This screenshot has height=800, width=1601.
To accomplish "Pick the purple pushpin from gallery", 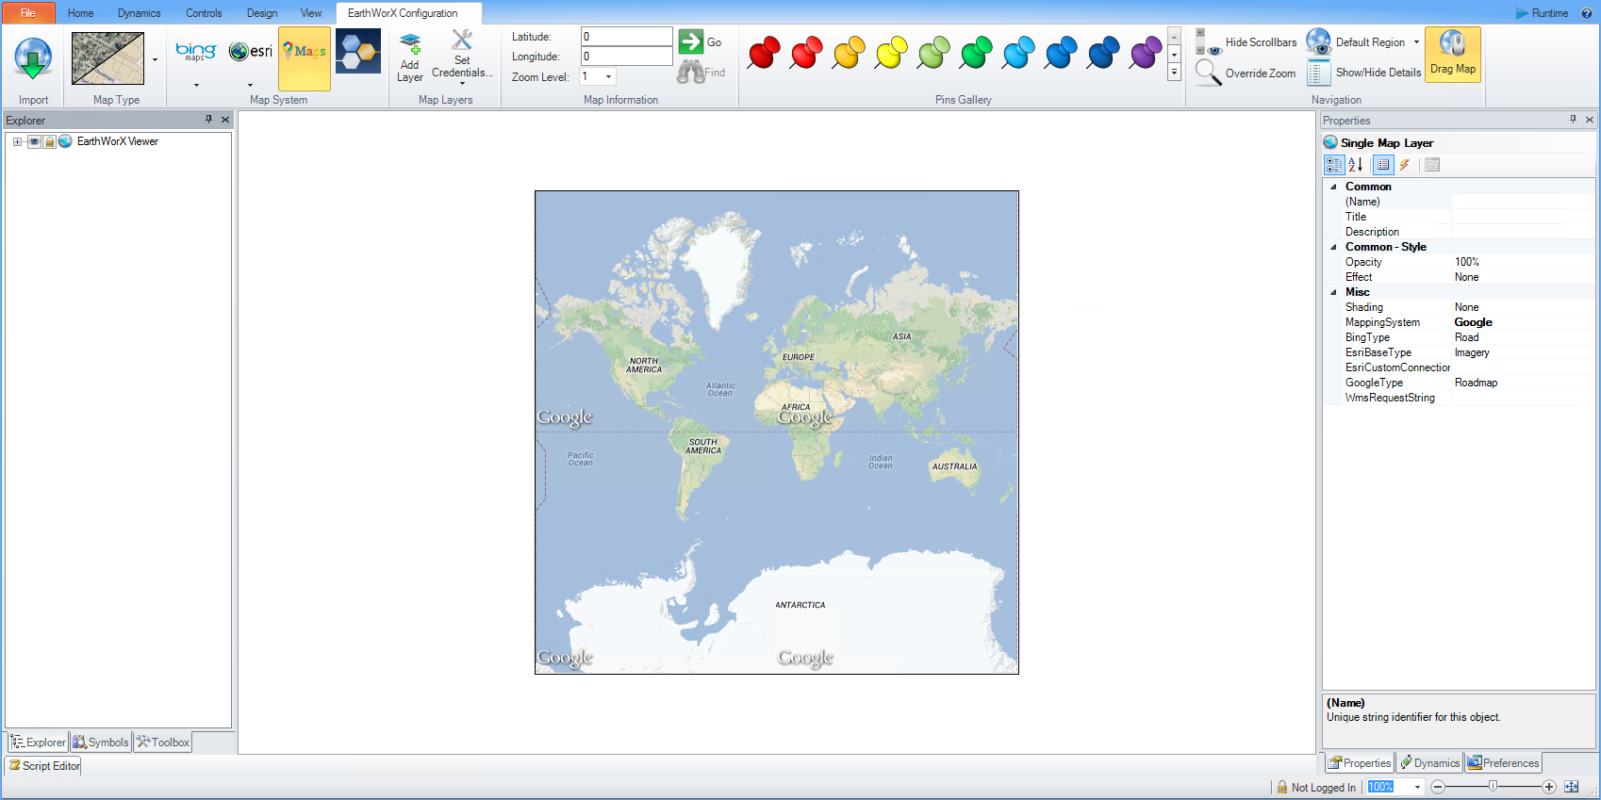I will pos(1146,53).
